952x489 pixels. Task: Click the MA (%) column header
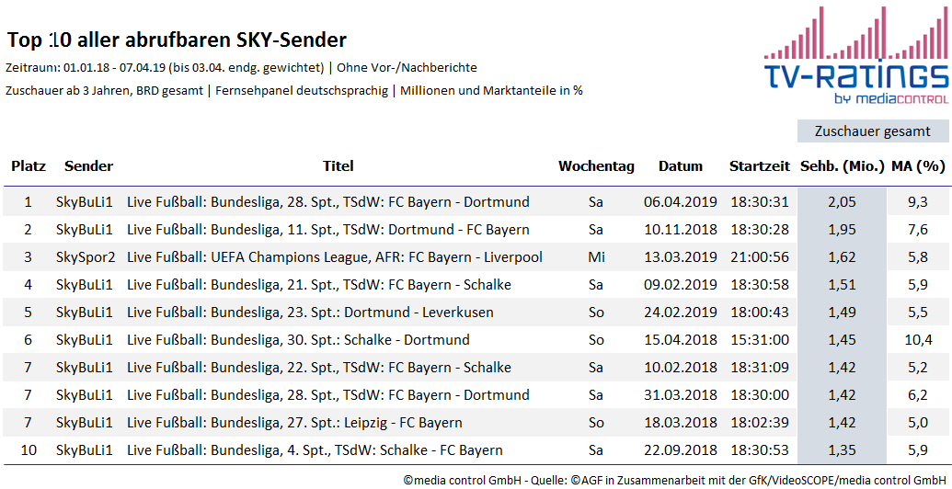pyautogui.click(x=917, y=165)
